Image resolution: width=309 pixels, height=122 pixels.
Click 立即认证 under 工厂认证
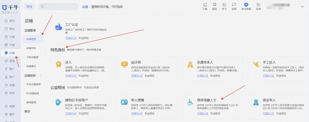(71, 38)
